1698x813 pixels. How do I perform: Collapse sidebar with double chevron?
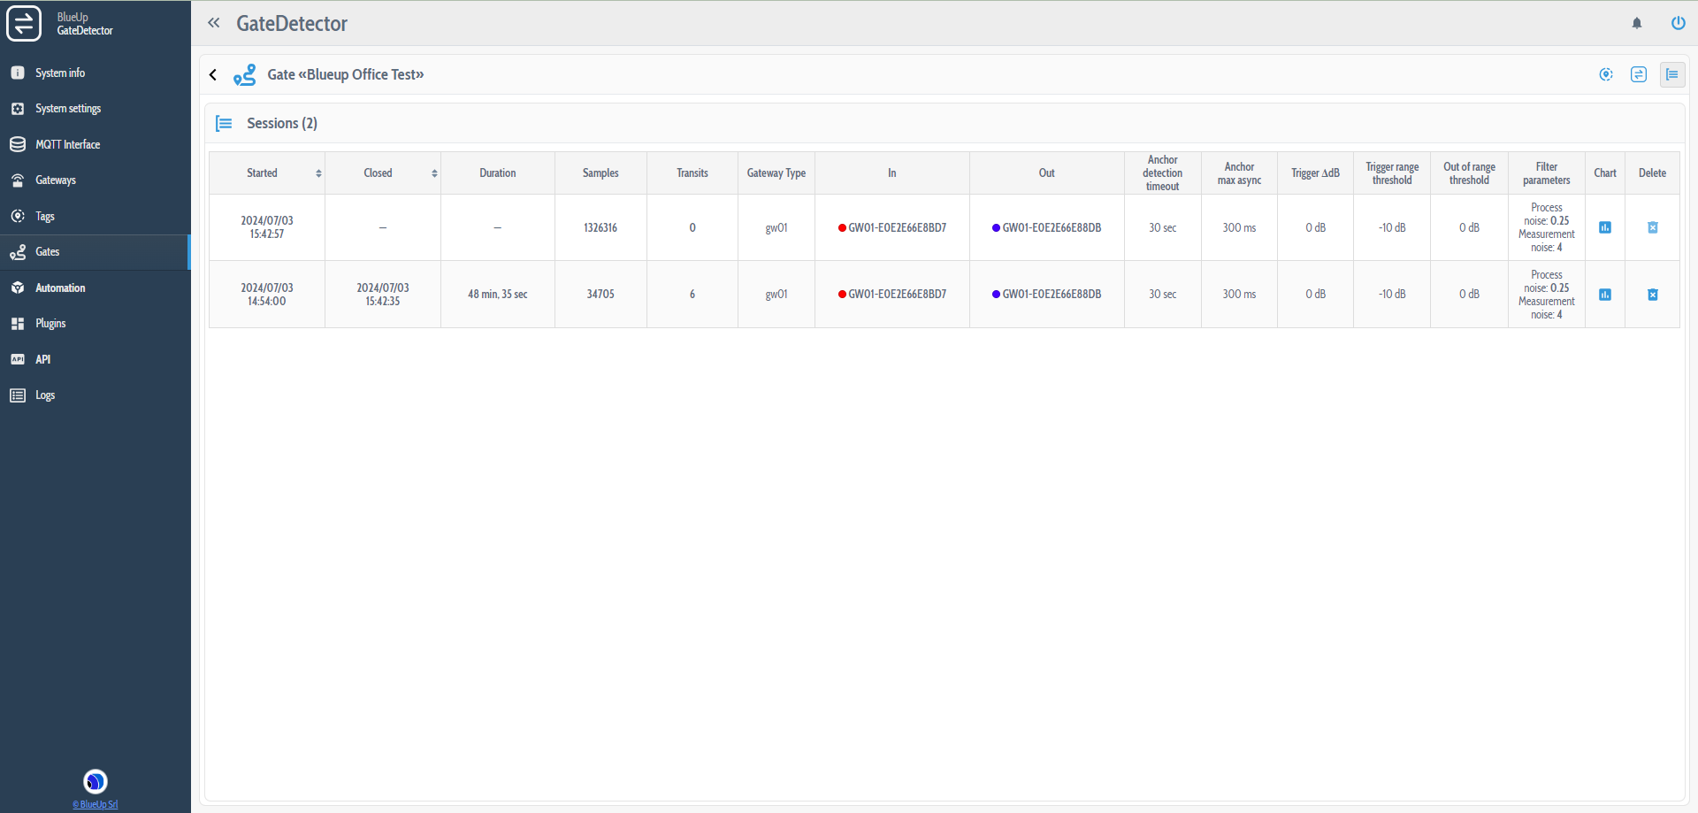213,23
